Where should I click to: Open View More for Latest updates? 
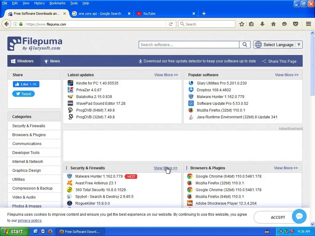click(166, 75)
